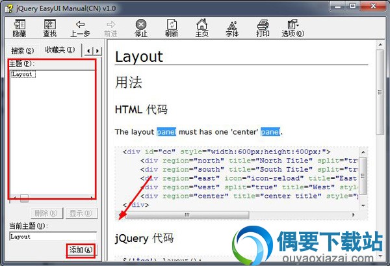Click the 主题 list label
This screenshot has height=266, width=390.
(21, 64)
